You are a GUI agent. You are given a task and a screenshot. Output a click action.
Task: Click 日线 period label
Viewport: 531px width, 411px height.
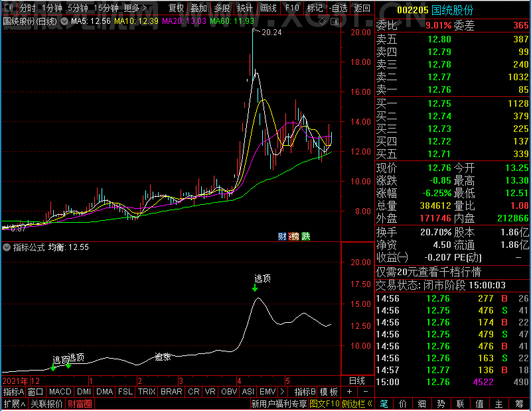357,381
